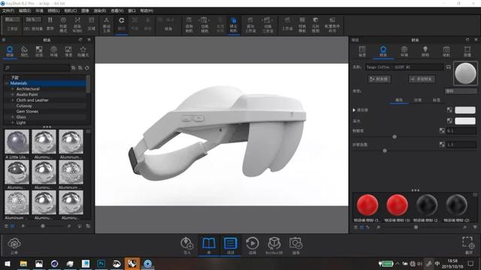
Task: Open the KeyShotXR wizard
Action: point(274,246)
